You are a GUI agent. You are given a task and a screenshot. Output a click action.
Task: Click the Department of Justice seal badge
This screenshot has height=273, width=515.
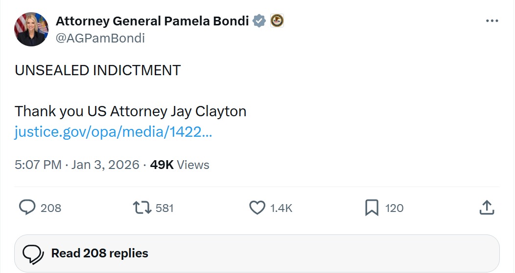(277, 21)
